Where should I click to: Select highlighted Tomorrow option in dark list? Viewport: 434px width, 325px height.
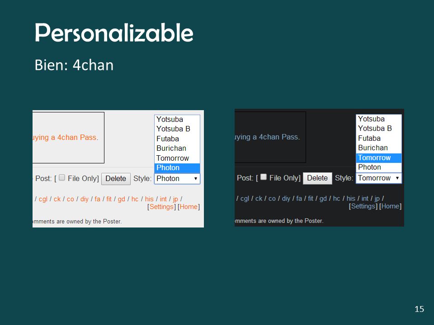click(x=379, y=158)
